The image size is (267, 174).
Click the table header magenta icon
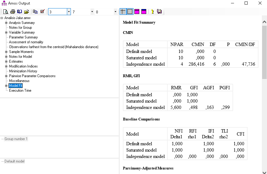click(137, 11)
